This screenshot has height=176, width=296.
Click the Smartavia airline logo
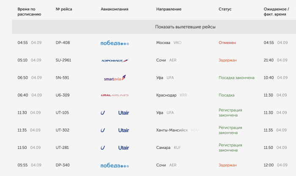[x=115, y=78]
